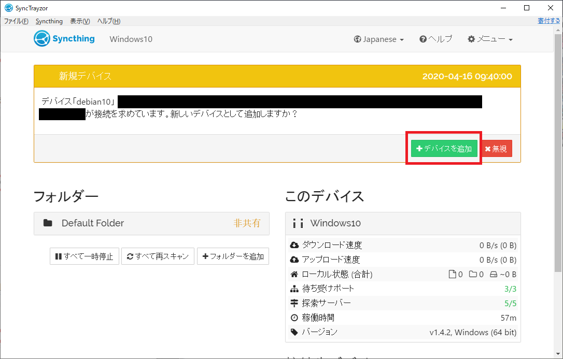Click the uptime clock icon

point(294,318)
